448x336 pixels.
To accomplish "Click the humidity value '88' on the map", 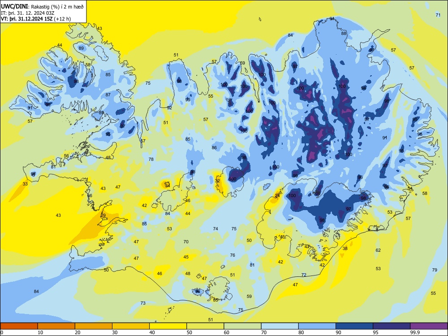I will point(344,34).
